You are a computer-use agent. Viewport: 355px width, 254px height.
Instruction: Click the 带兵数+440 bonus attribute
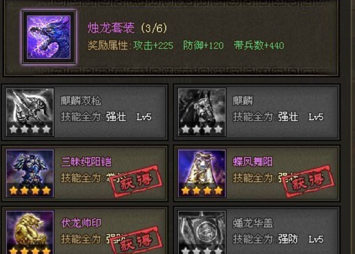click(x=259, y=45)
